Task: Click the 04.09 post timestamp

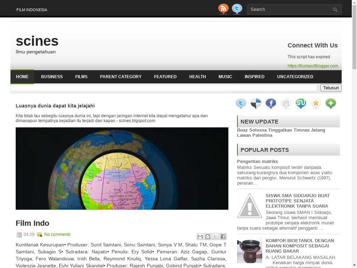Action: click(29, 234)
